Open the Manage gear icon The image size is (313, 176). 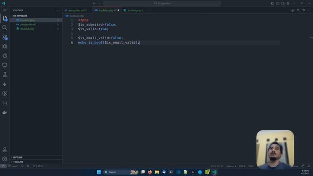(x=5, y=159)
